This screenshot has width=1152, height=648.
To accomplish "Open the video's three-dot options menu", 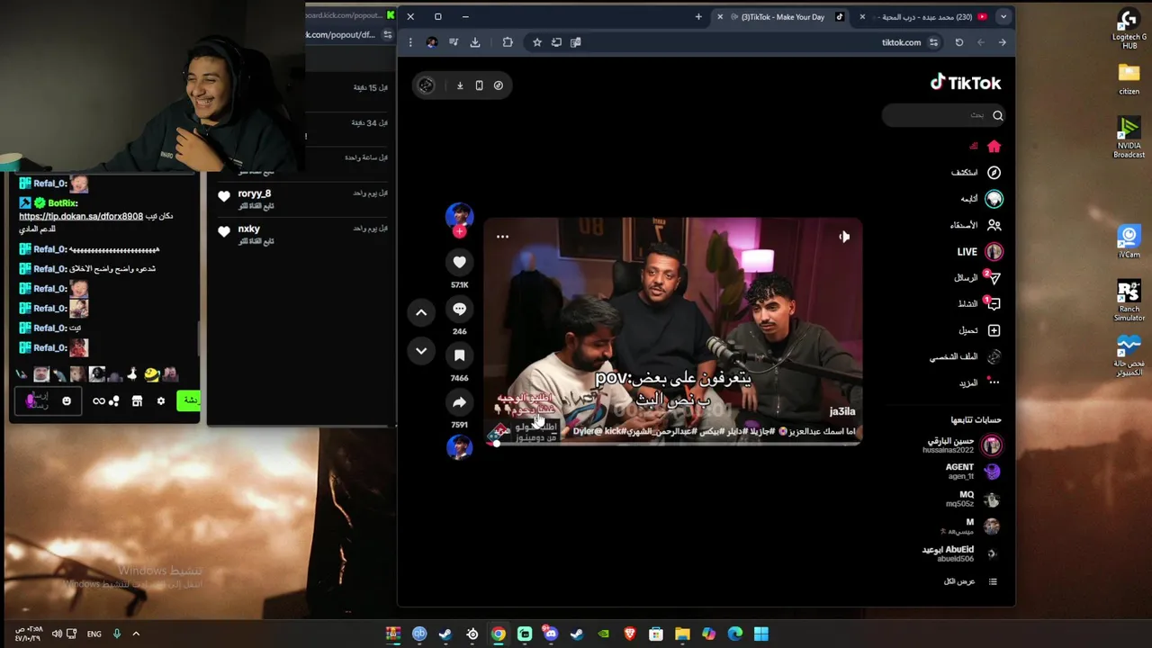I will (502, 237).
